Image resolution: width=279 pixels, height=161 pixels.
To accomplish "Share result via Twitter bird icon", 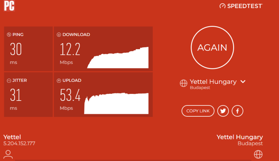I will (223, 111).
